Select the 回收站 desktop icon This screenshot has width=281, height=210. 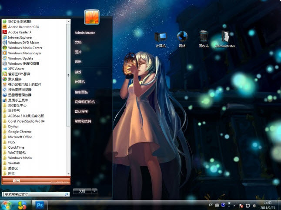pos(204,39)
